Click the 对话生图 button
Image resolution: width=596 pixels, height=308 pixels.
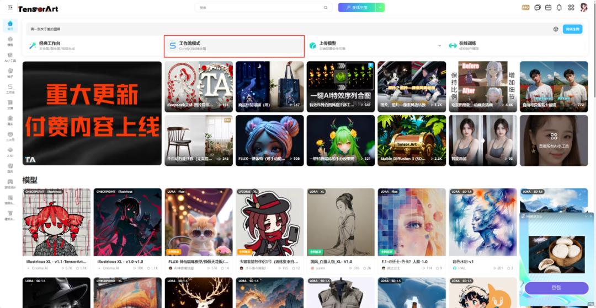coord(572,29)
